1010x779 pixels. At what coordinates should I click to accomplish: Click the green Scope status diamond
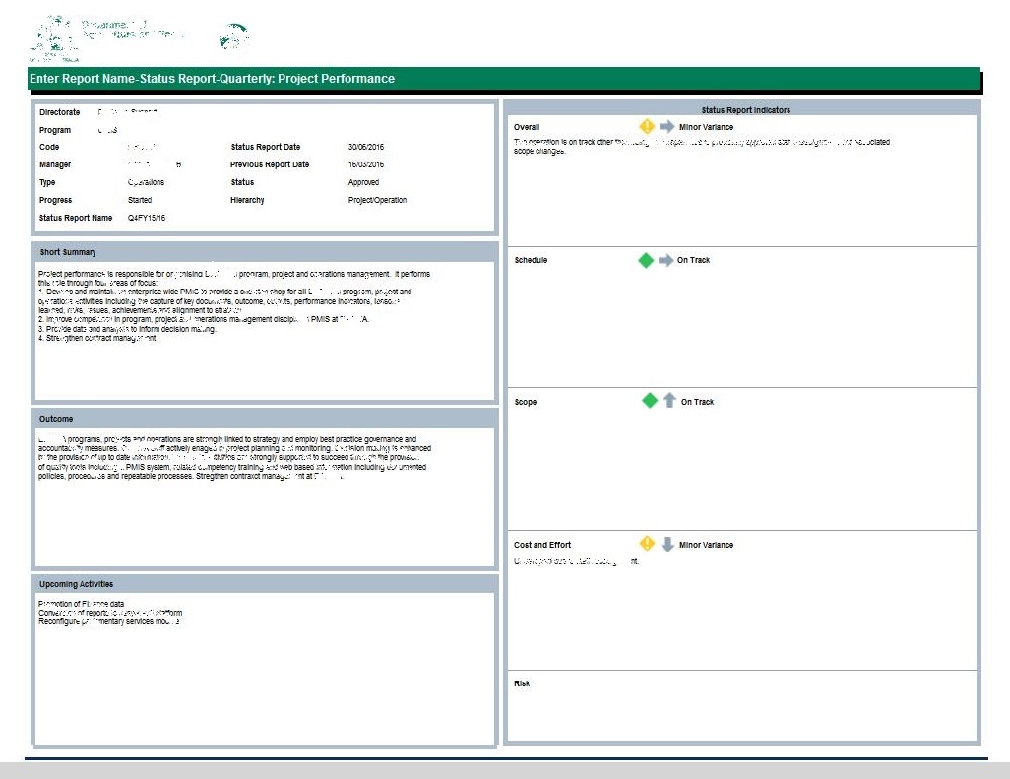[x=650, y=401]
